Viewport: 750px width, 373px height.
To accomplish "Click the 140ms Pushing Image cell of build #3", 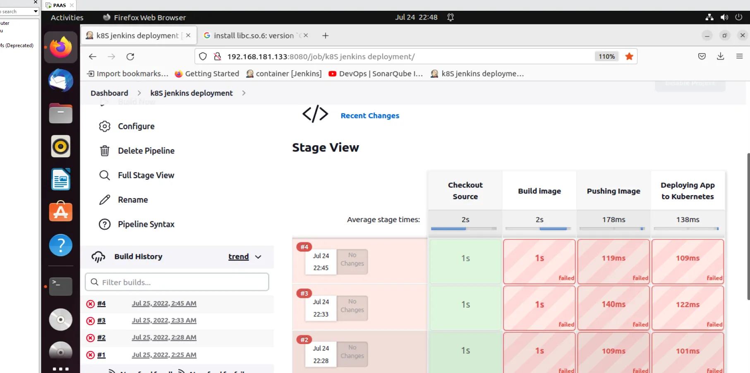I will pos(613,308).
